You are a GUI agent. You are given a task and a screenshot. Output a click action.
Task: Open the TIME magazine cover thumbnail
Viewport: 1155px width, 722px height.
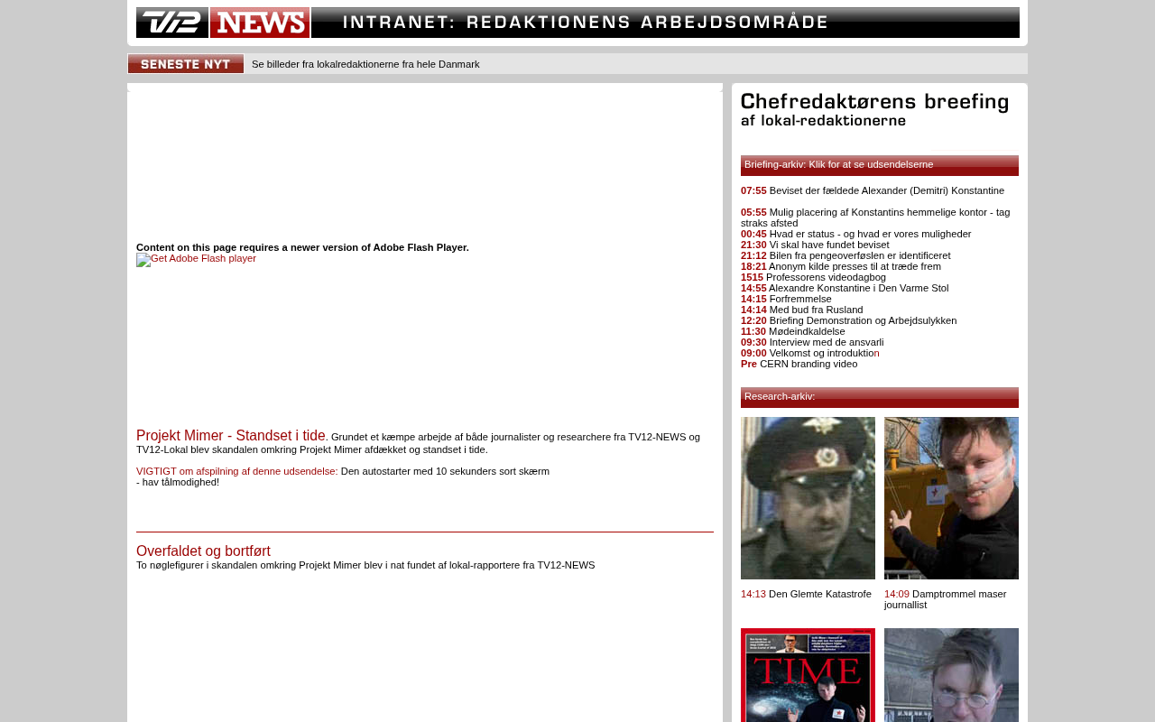[808, 675]
